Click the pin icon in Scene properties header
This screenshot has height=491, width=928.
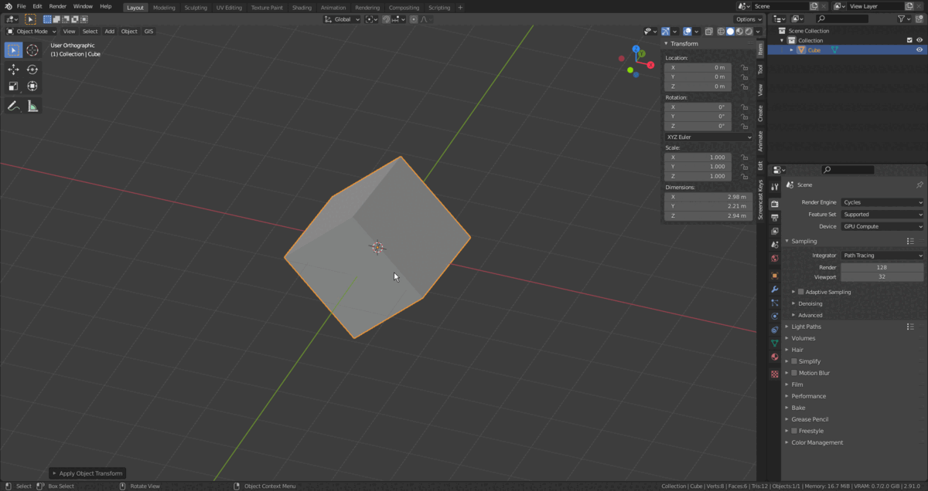click(919, 185)
